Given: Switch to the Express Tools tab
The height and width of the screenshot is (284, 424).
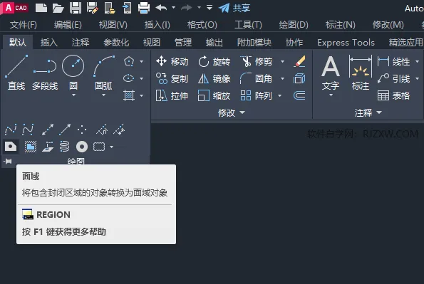Looking at the screenshot, I should pos(346,43).
